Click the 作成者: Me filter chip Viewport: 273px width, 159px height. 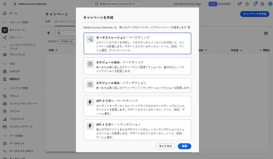tap(67, 41)
